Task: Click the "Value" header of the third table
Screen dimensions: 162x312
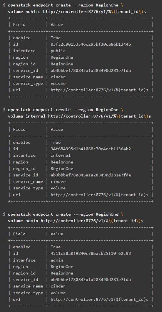Action: coord(57,234)
